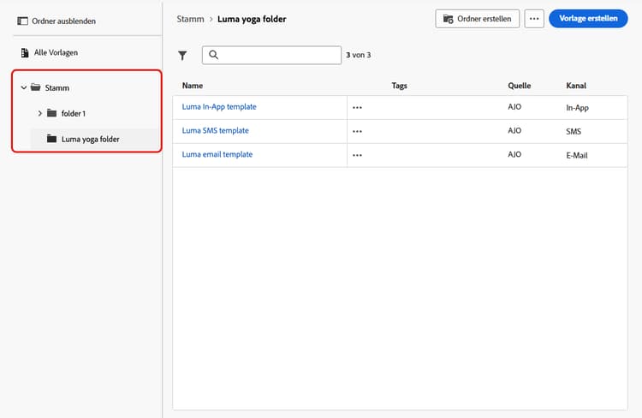Select Luma yoga folder in sidebar
The width and height of the screenshot is (642, 418).
(x=90, y=139)
